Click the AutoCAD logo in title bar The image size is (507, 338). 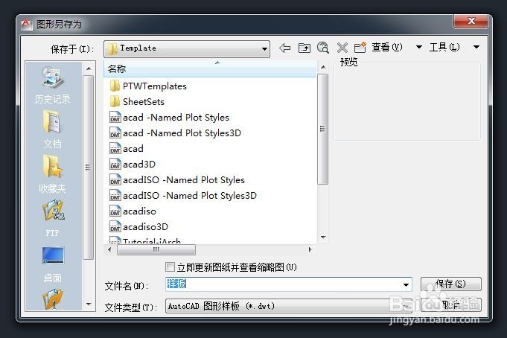tap(26, 25)
